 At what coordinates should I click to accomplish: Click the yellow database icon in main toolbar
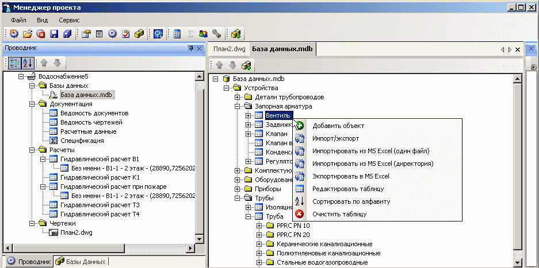tap(139, 34)
